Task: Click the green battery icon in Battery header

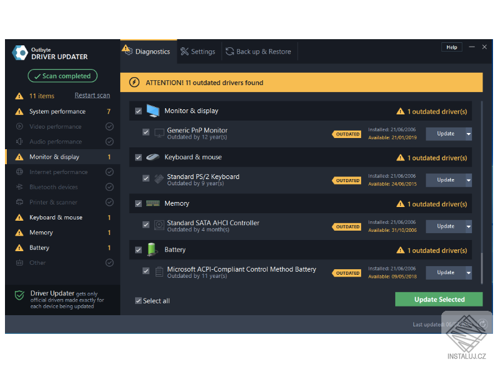Action: pyautogui.click(x=152, y=249)
